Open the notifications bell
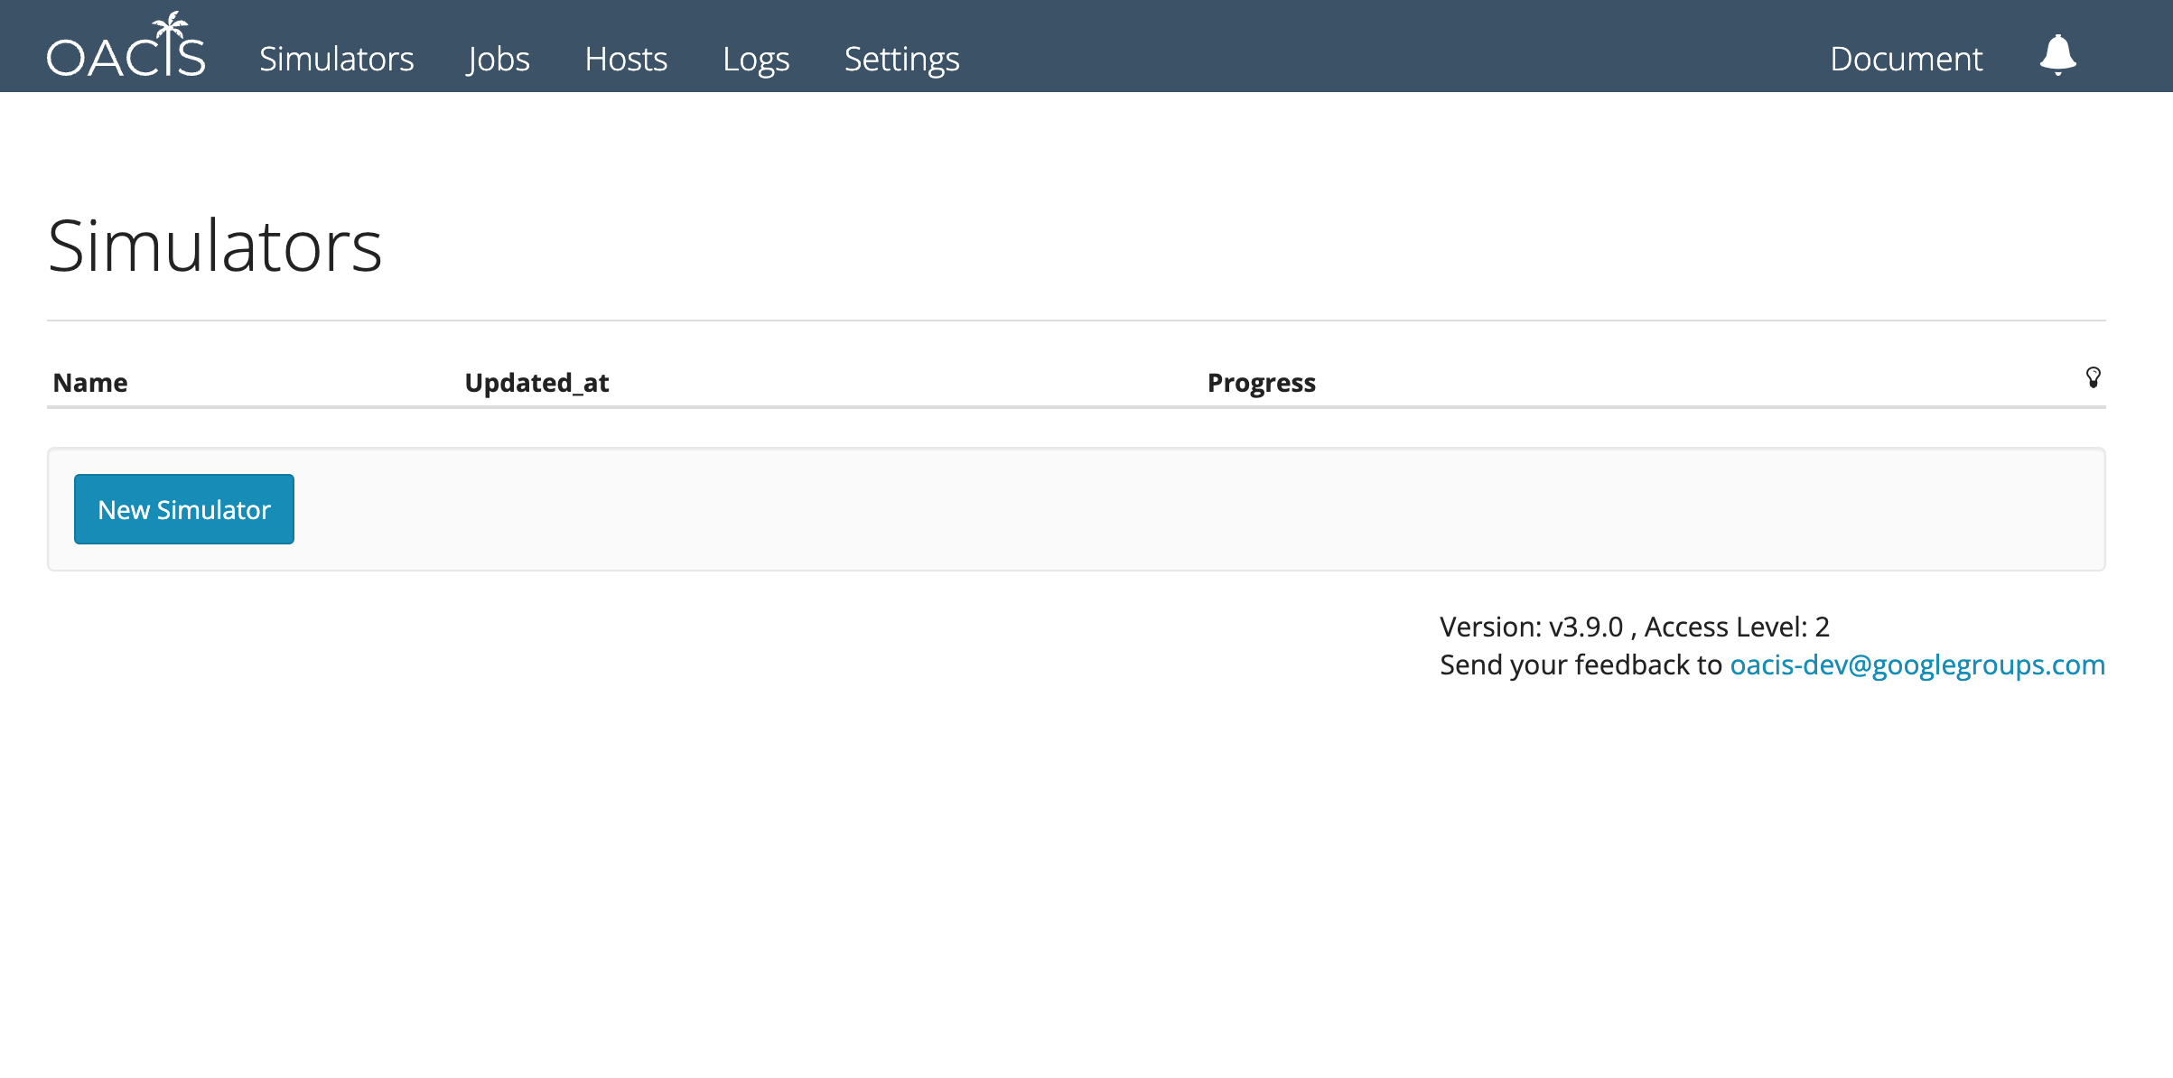The width and height of the screenshot is (2173, 1078). pyautogui.click(x=2057, y=55)
